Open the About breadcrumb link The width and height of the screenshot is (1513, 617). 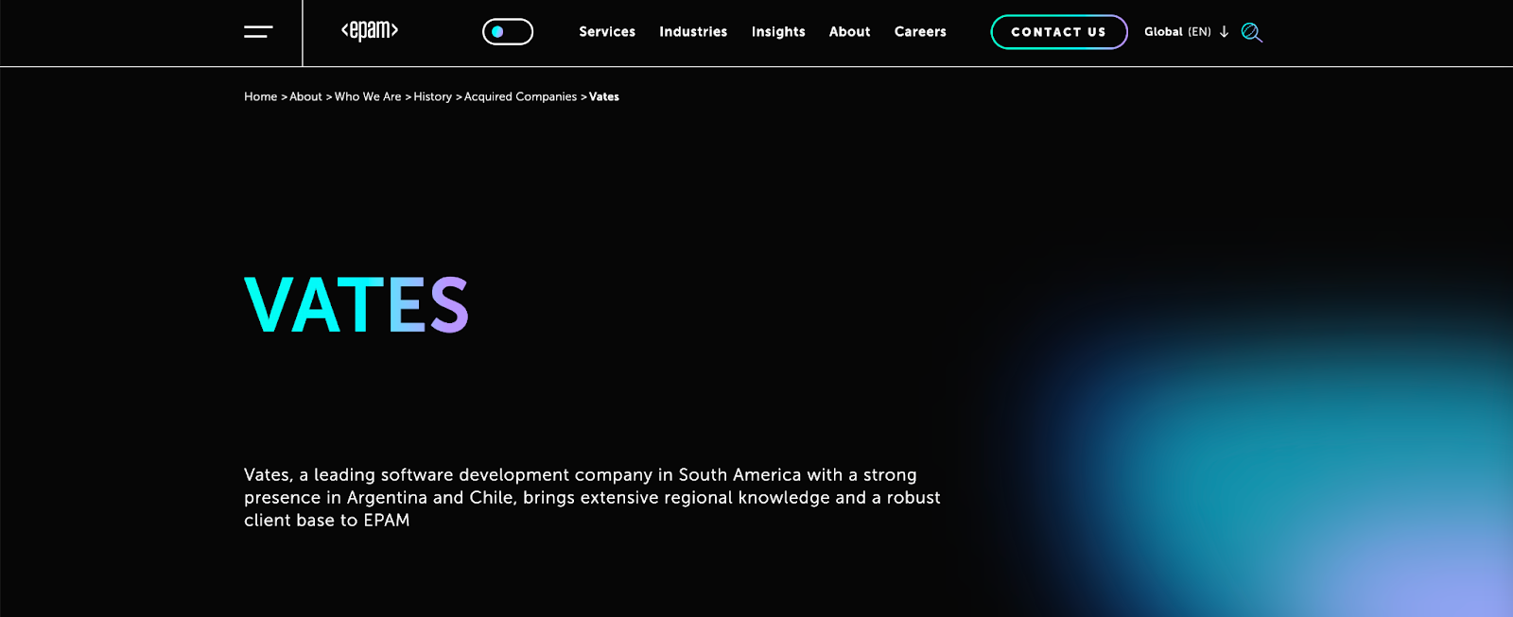305,96
